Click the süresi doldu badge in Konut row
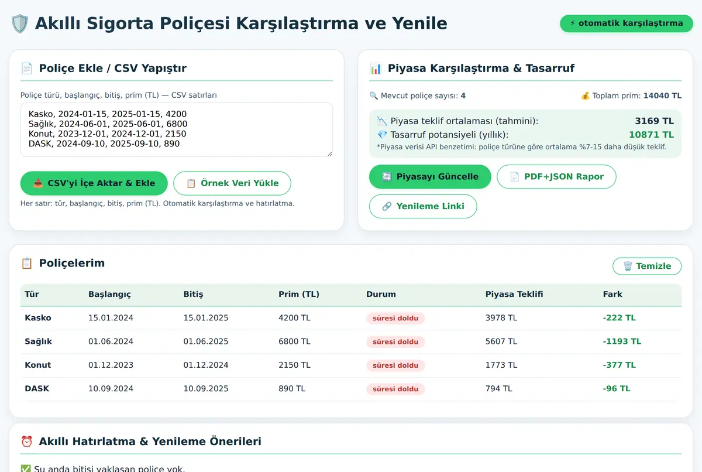This screenshot has width=702, height=472. [395, 365]
